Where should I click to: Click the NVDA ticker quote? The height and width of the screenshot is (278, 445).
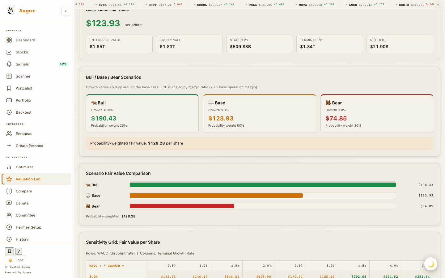click(115, 5)
